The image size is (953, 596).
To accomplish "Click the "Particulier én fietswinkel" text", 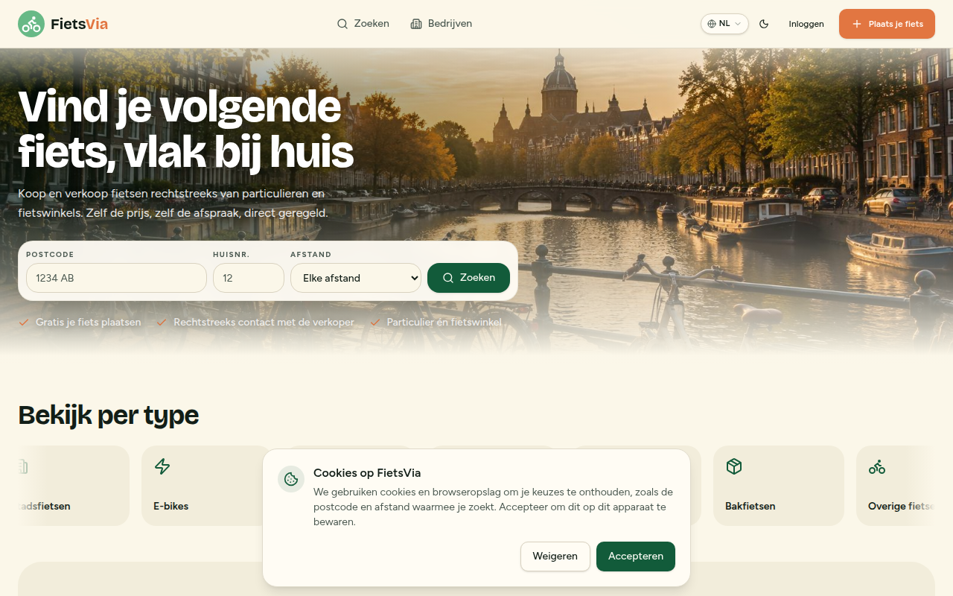I will [444, 323].
